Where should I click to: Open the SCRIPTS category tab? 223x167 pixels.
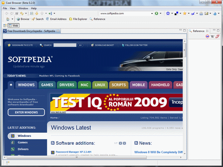pyautogui.click(x=119, y=85)
